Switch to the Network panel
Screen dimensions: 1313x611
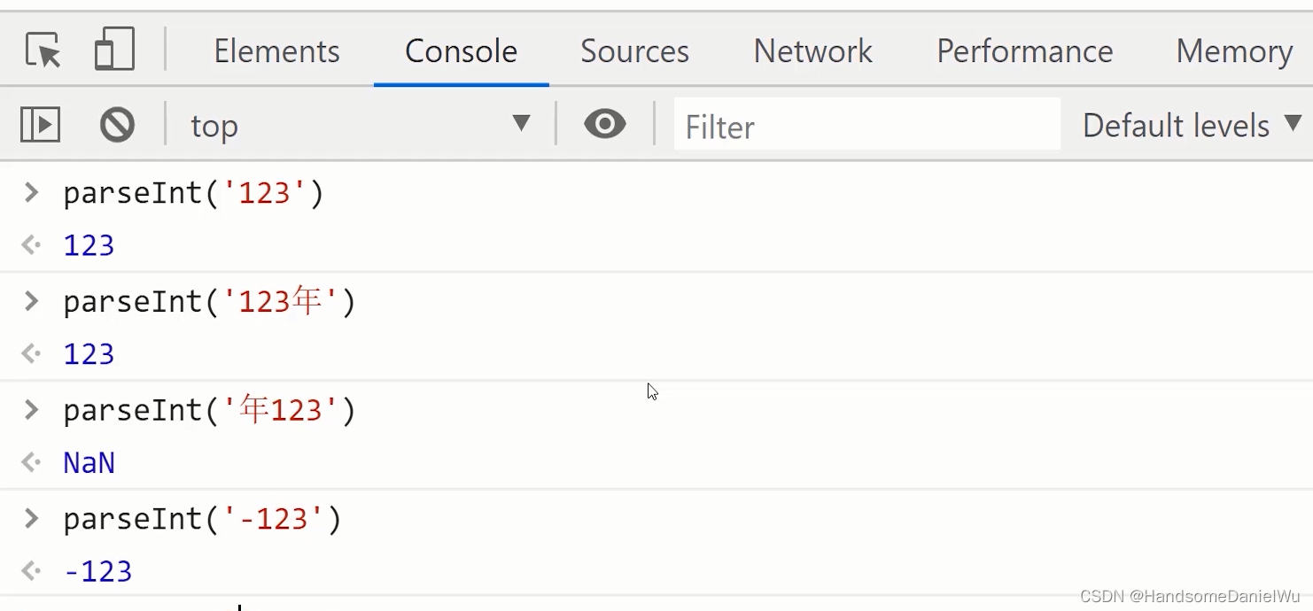click(x=812, y=50)
